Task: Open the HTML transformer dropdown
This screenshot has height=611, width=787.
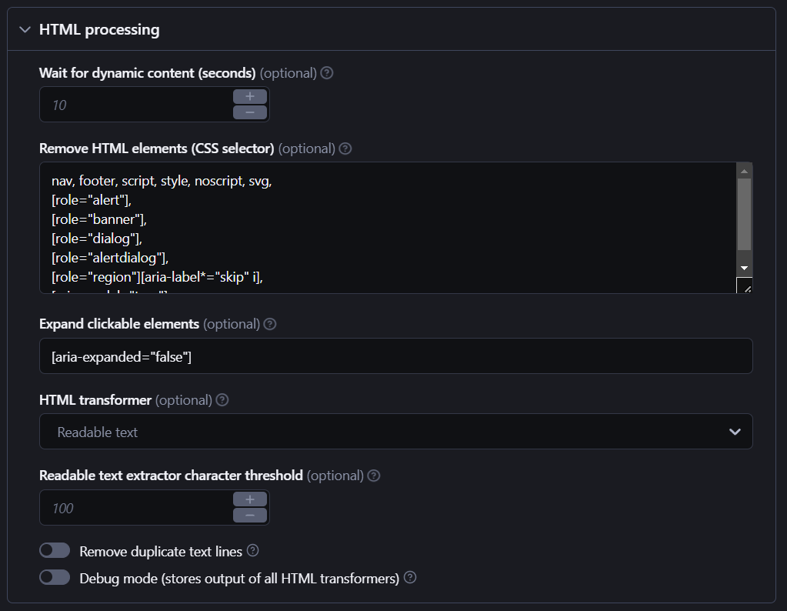Action: (x=395, y=432)
